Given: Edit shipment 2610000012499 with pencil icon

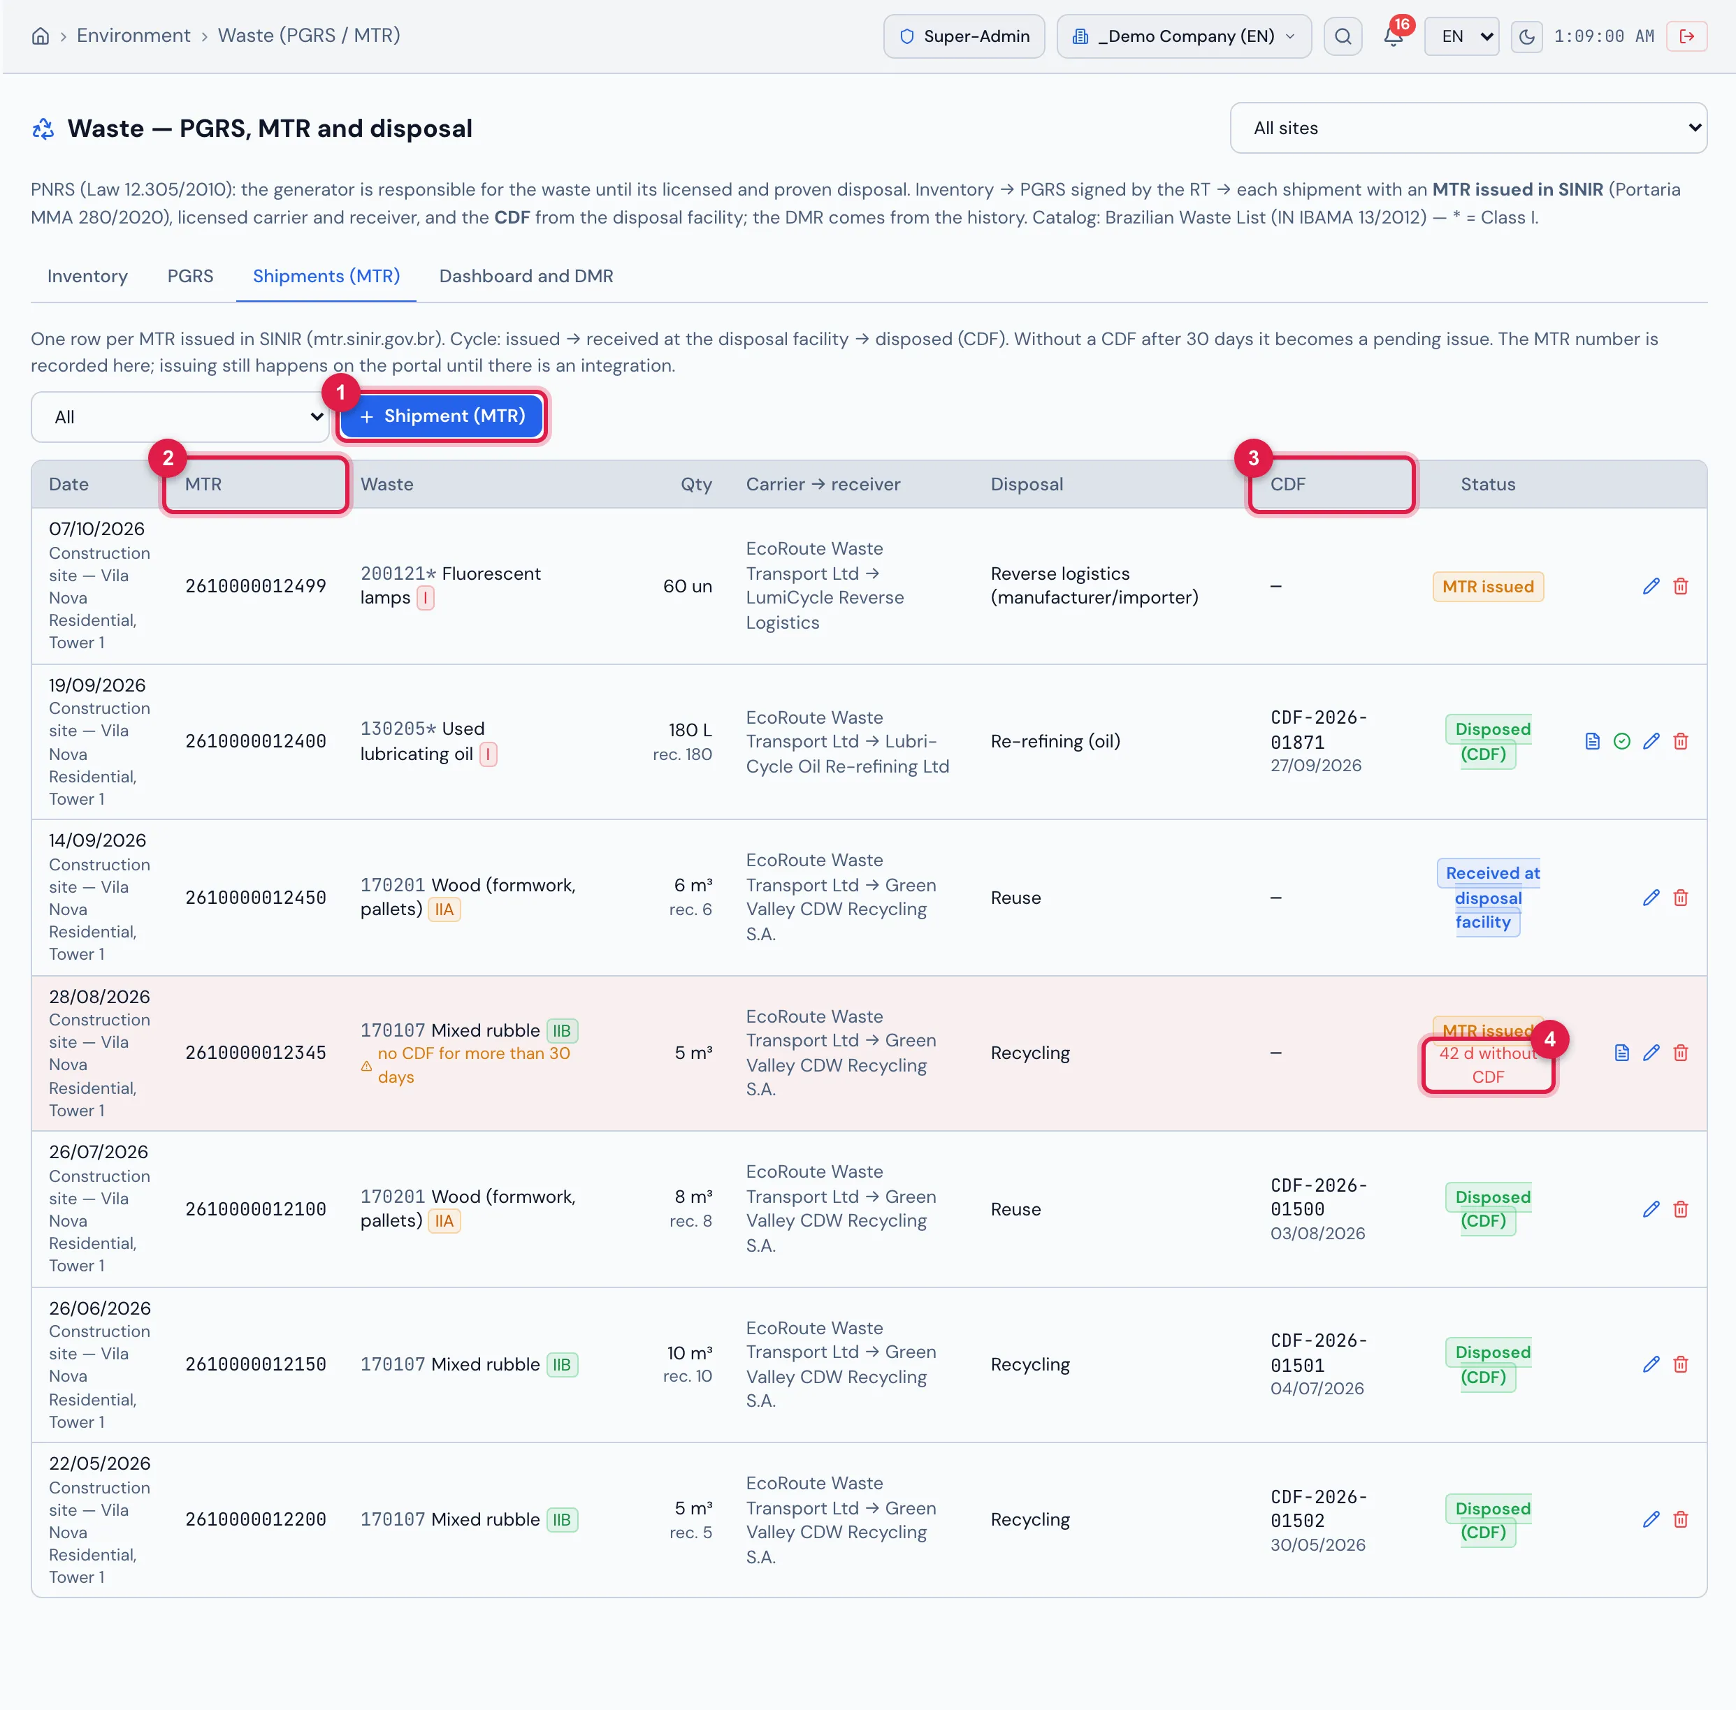Looking at the screenshot, I should click(x=1651, y=587).
